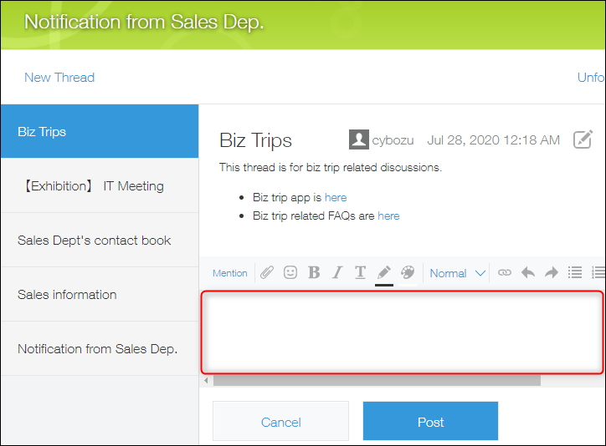Screen dimensions: 606x446
Task: Click inside the comment text area
Action: point(402,332)
